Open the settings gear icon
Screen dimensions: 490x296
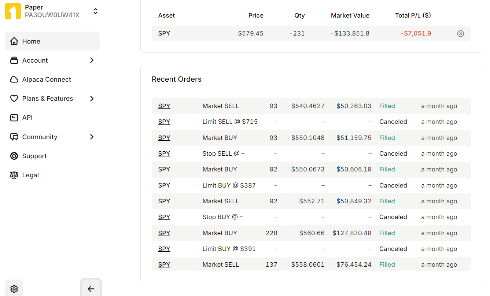tap(14, 289)
